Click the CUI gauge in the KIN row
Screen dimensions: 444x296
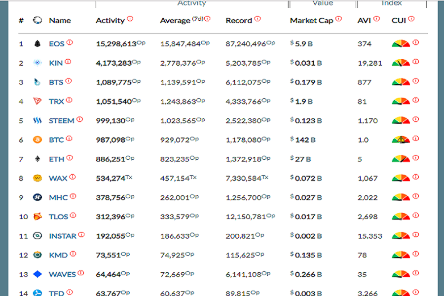coord(401,63)
